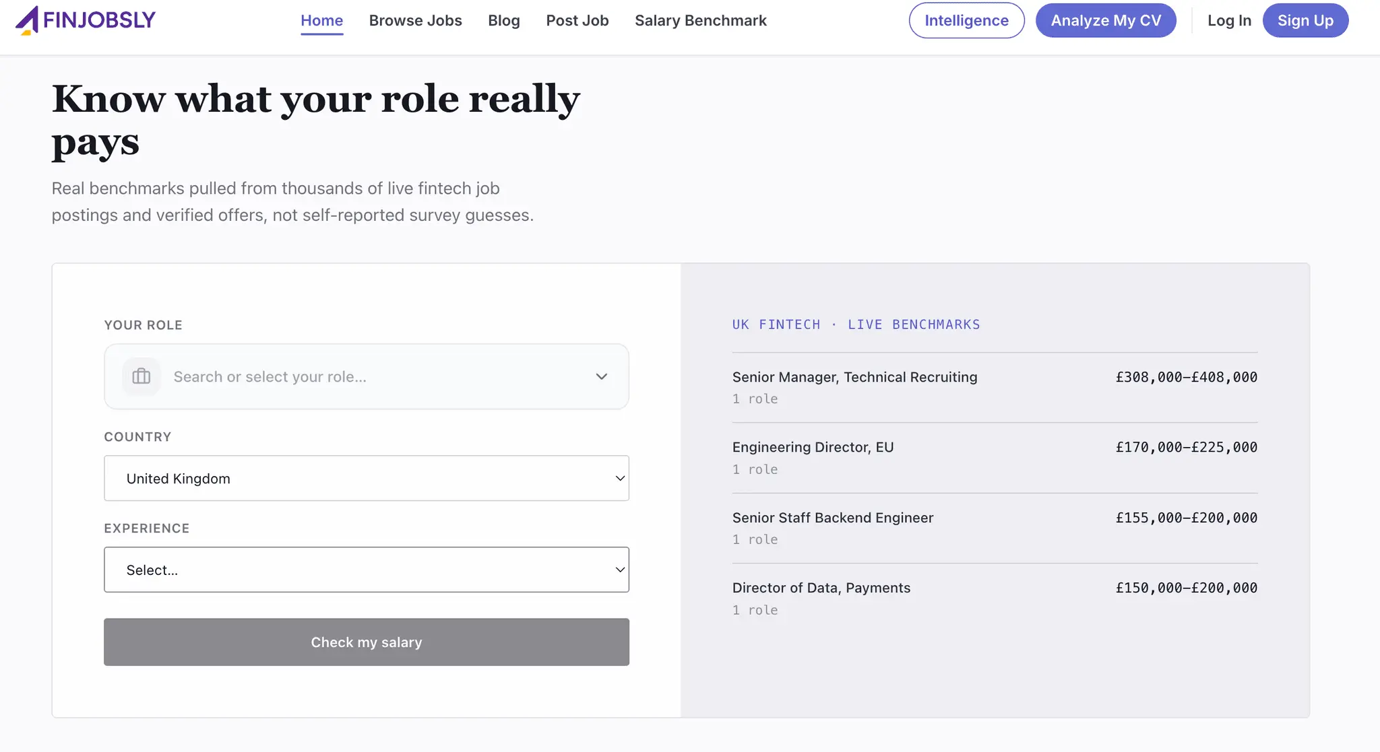Screen dimensions: 1380x752
Task: Select Director of Data, Payments benchmark row
Action: [995, 599]
